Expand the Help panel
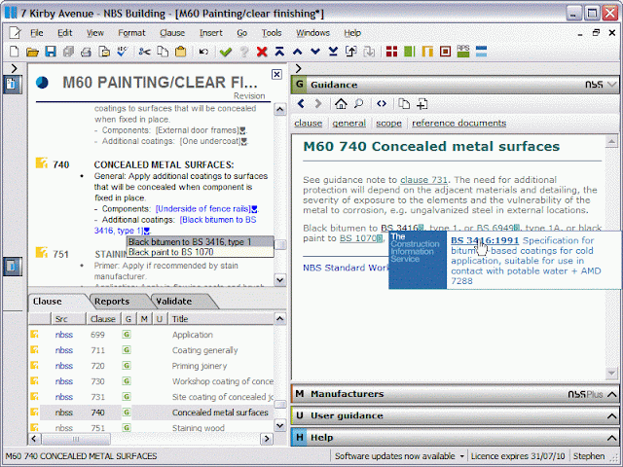The width and height of the screenshot is (623, 467). [612, 438]
